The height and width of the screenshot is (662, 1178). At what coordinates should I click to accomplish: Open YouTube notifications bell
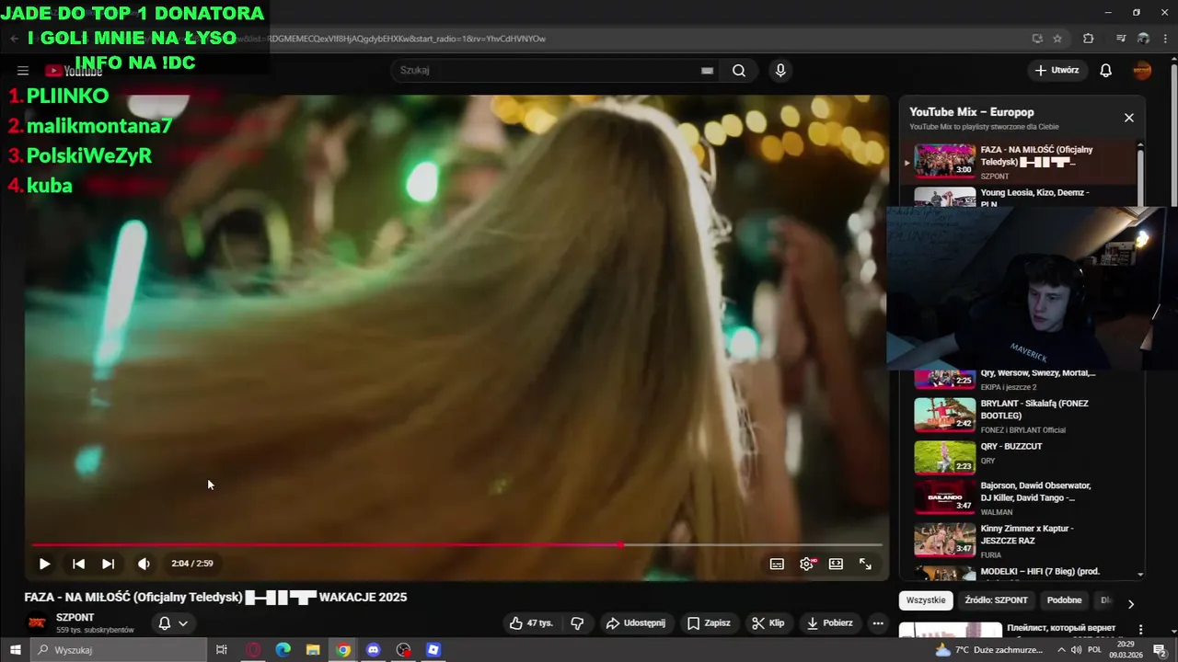[x=1106, y=71]
